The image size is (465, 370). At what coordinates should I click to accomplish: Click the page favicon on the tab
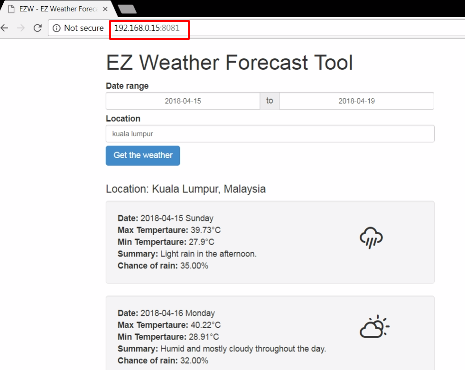click(12, 9)
